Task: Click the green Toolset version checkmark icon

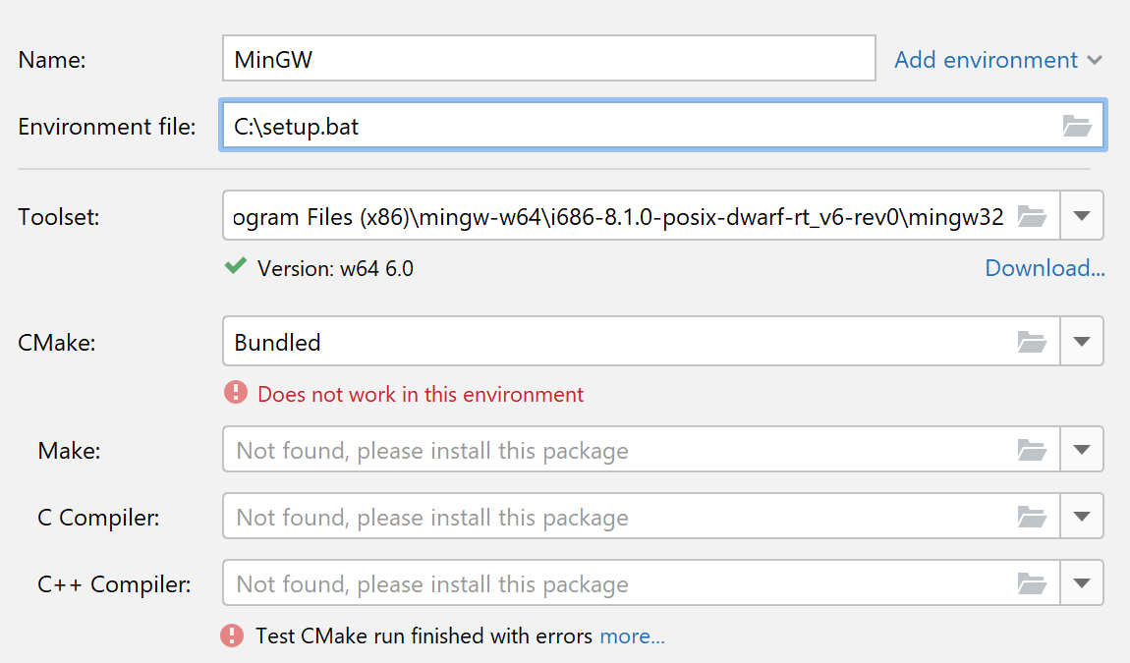Action: tap(235, 266)
